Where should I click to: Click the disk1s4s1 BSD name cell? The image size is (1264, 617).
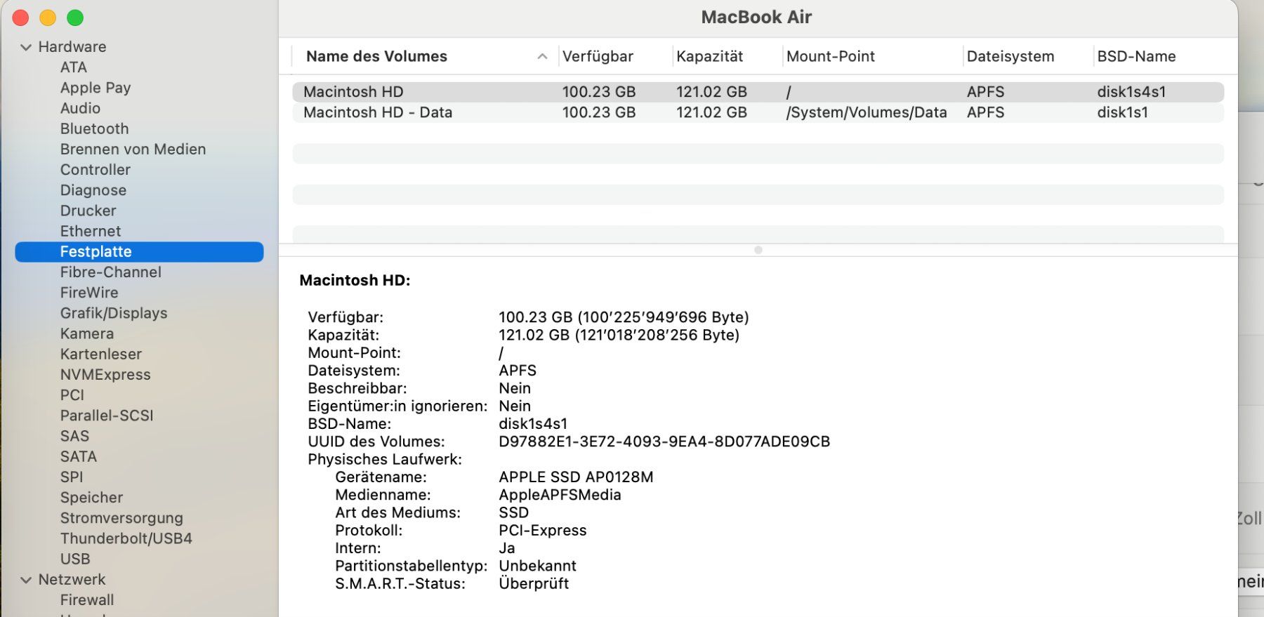(1131, 92)
